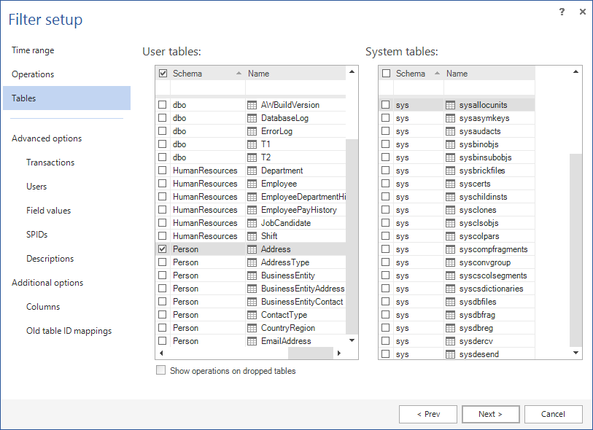This screenshot has height=430, width=593.
Task: Click the table icon next to Employee
Action: click(x=252, y=184)
